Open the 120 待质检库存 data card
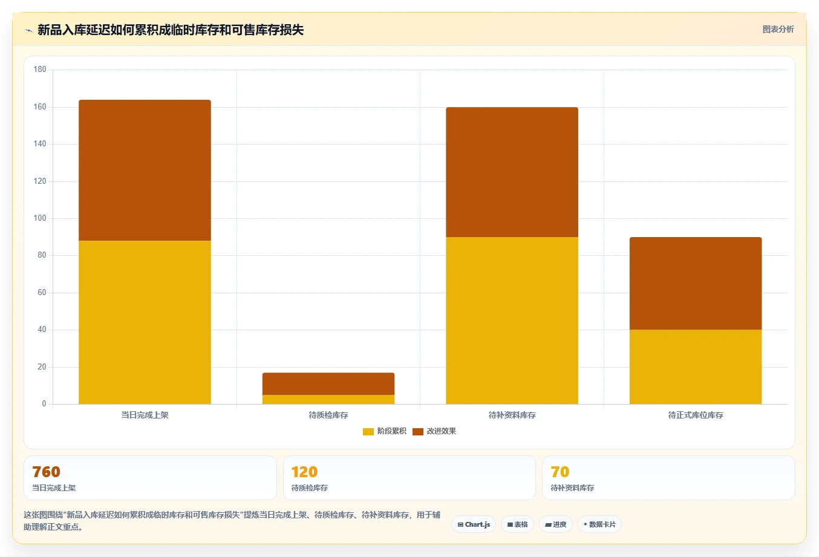Viewport: 819px width, 557px height. pyautogui.click(x=409, y=478)
